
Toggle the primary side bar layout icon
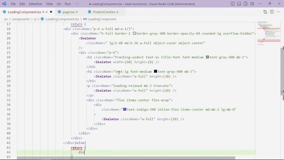click(233, 4)
